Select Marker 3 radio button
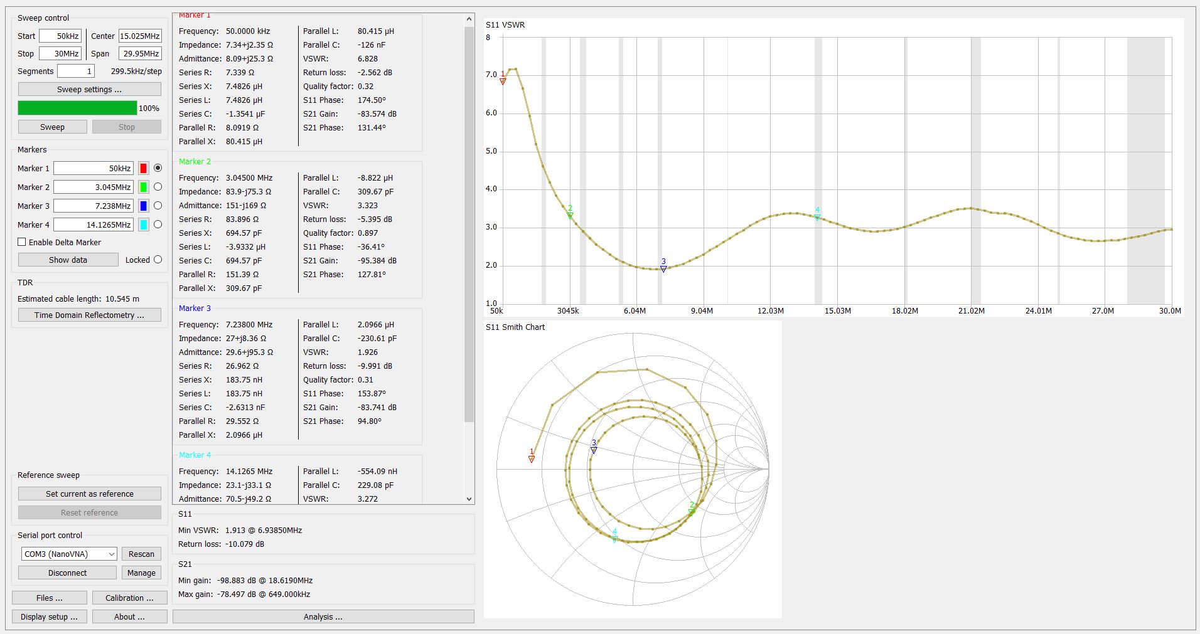1200x634 pixels. (x=158, y=206)
